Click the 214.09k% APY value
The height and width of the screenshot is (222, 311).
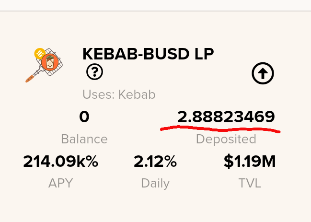coord(61,161)
